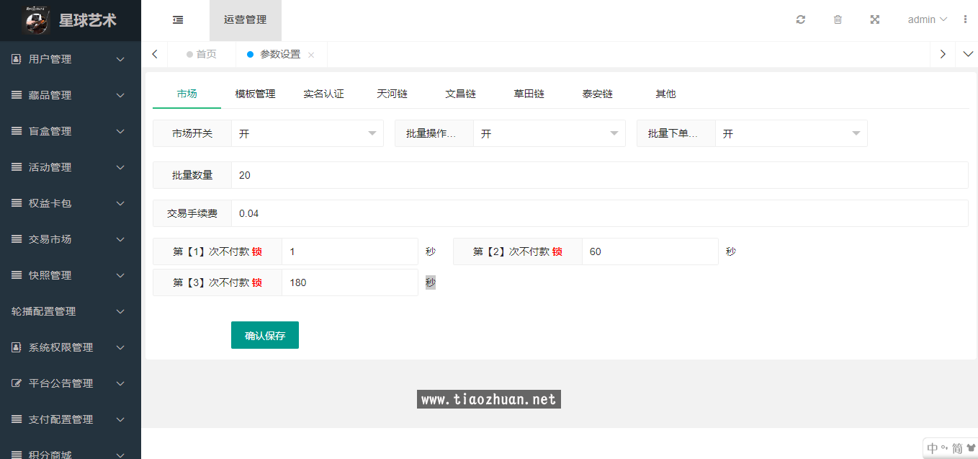This screenshot has width=978, height=459.
Task: Expand 用户管理 in the sidebar
Action: (71, 59)
